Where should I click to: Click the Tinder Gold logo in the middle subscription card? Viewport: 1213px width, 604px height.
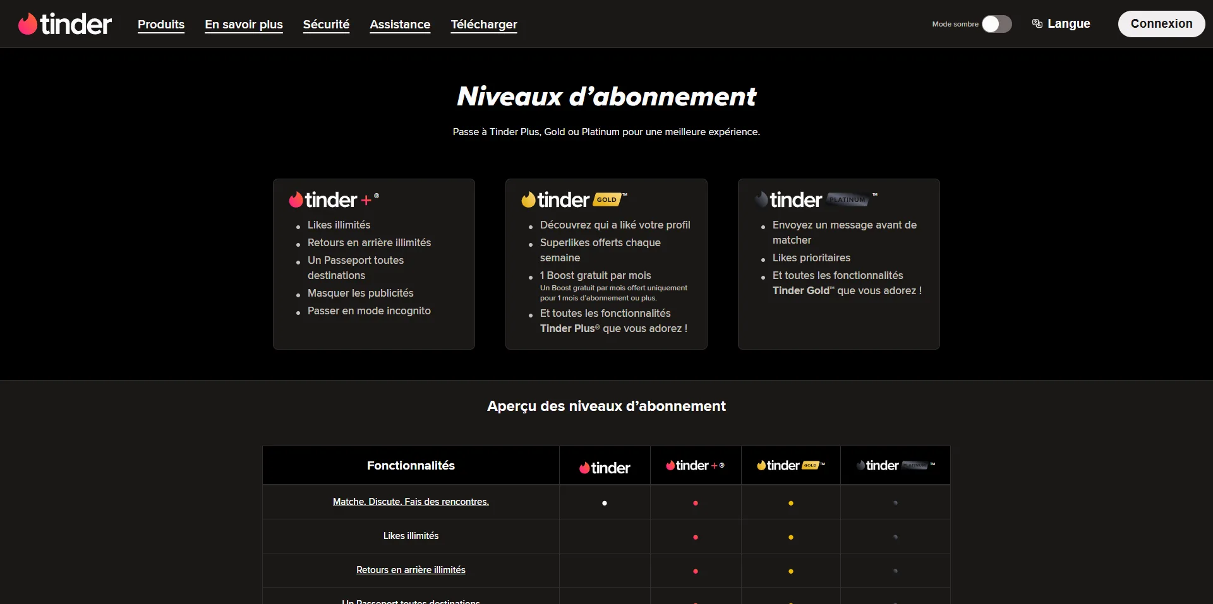tap(574, 199)
